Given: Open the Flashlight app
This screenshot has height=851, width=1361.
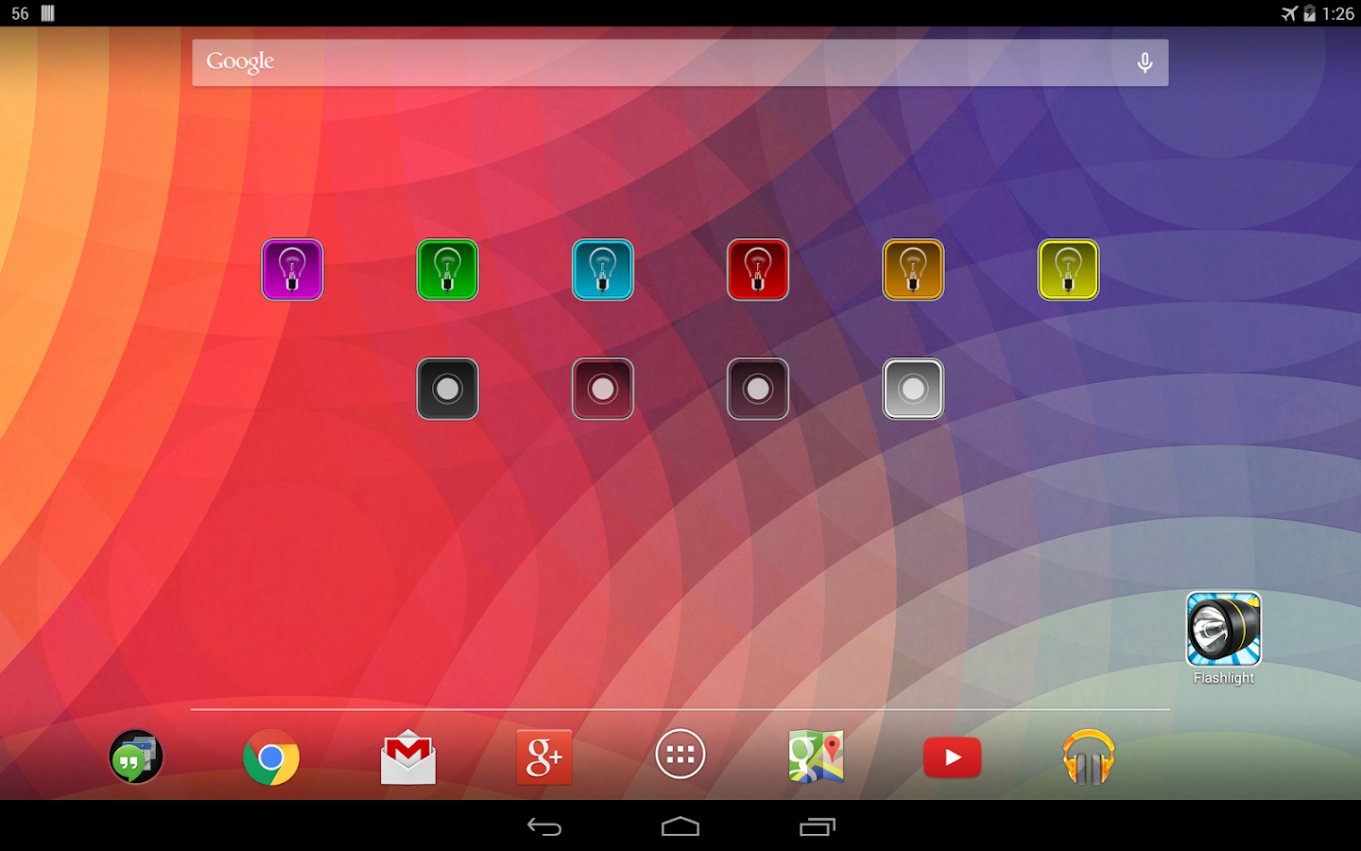Looking at the screenshot, I should 1223,638.
